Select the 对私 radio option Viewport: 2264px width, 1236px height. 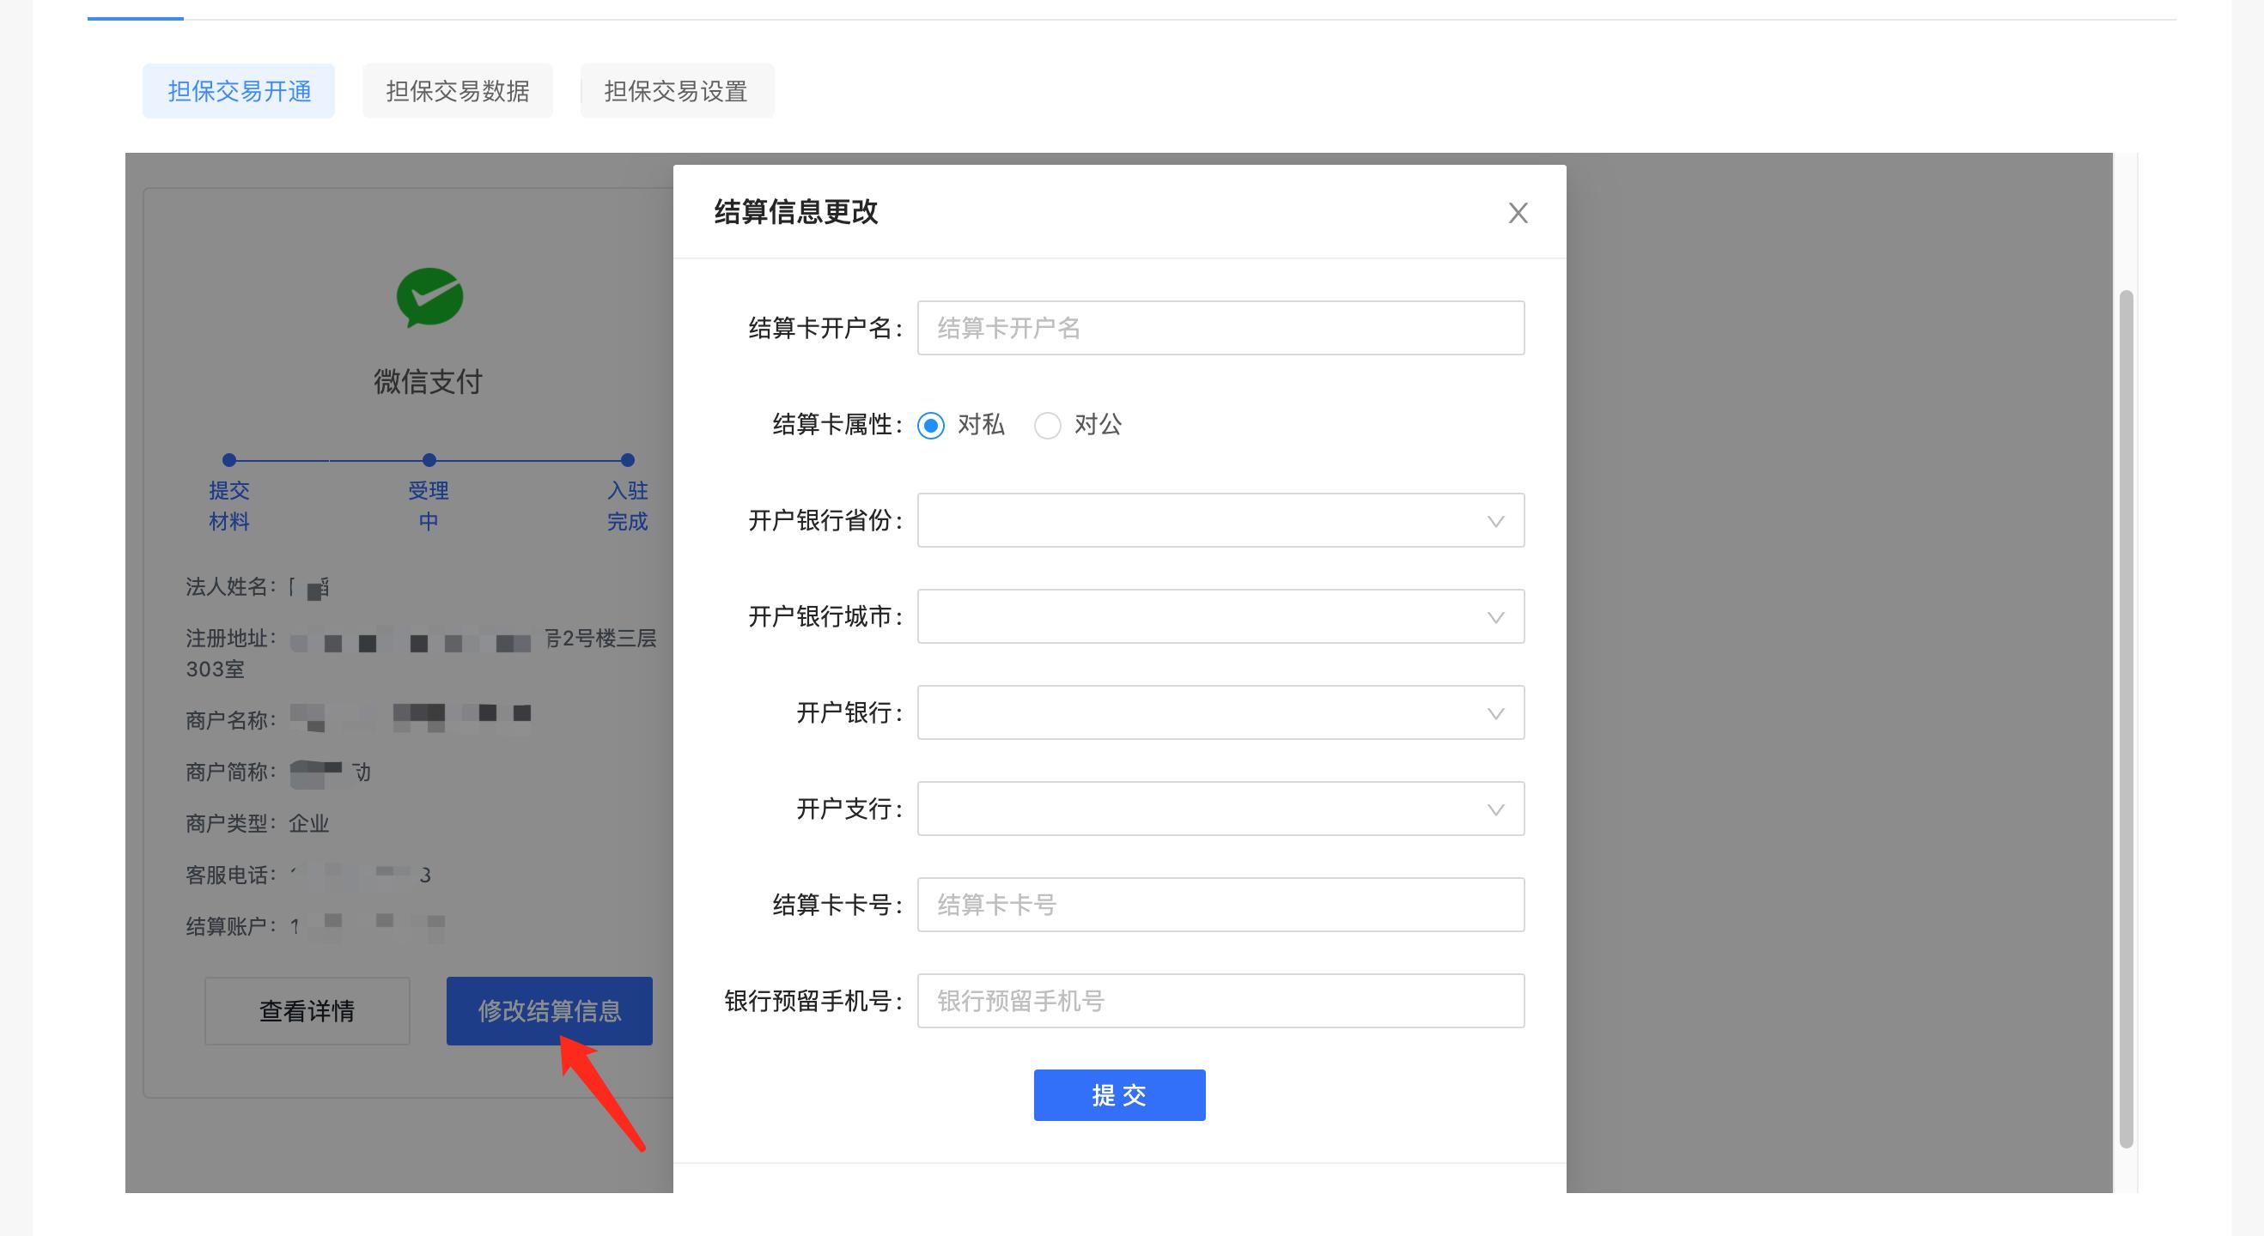point(931,425)
